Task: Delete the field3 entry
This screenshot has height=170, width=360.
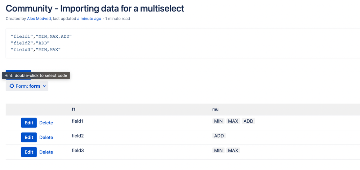Action: [x=46, y=152]
